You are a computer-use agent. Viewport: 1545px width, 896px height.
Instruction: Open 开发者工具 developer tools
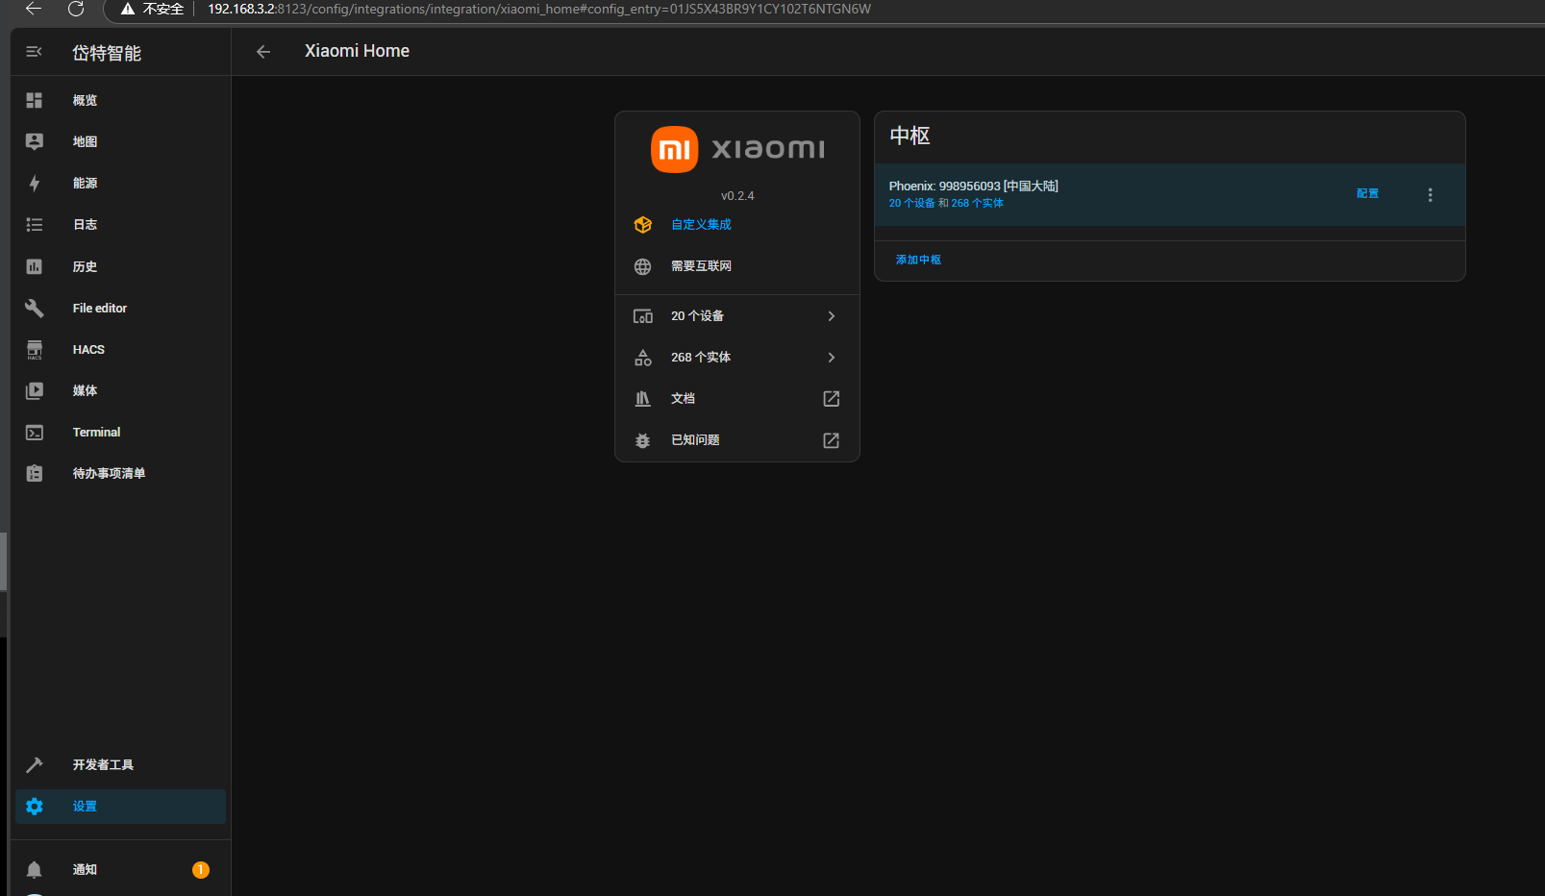(103, 765)
